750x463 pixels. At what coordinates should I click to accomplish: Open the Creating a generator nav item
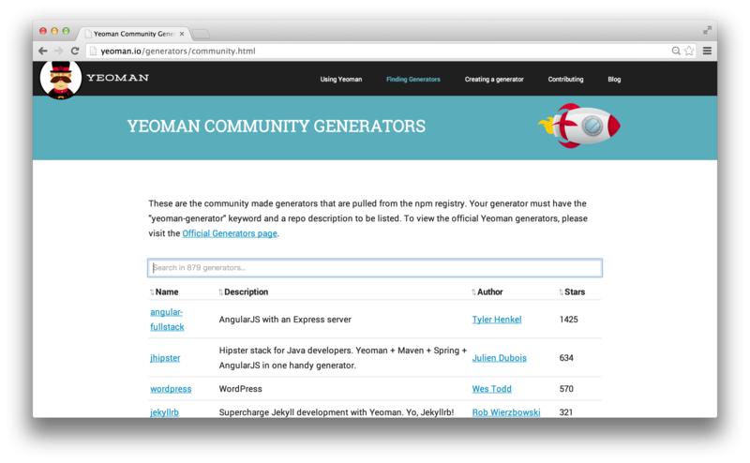(494, 80)
